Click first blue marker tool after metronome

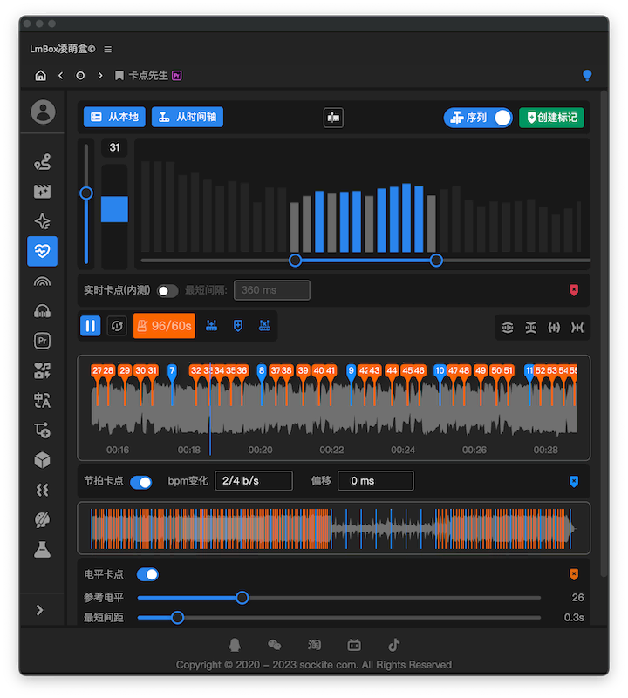[x=212, y=326]
